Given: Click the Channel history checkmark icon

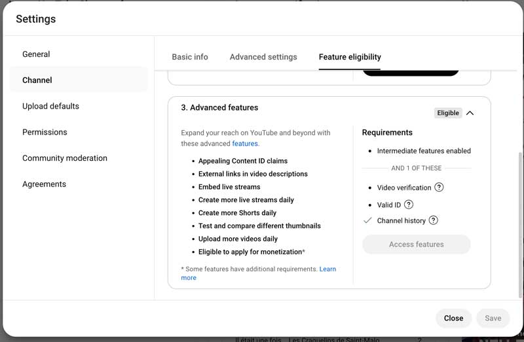Looking at the screenshot, I should coord(367,221).
